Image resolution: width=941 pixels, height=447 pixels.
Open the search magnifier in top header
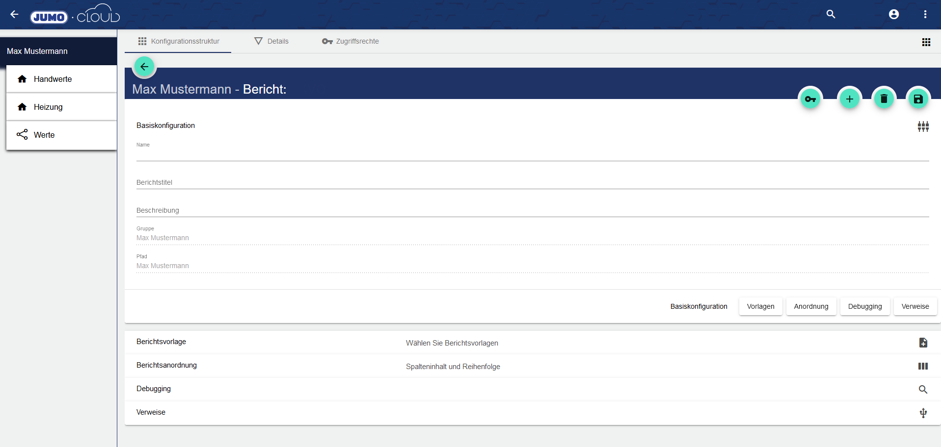click(x=831, y=14)
